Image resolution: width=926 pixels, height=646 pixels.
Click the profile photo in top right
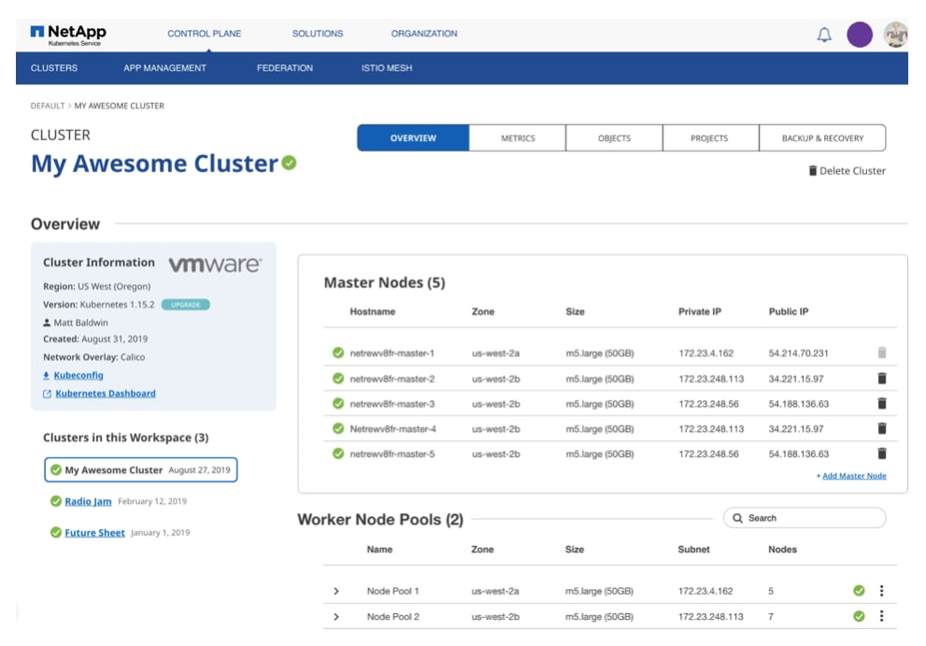pos(895,36)
